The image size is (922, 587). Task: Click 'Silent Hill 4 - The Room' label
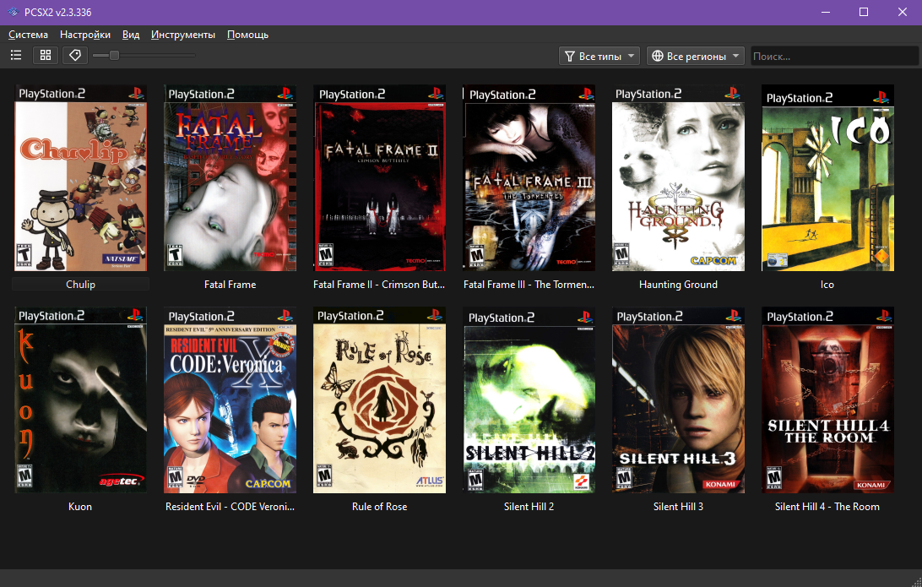pos(827,507)
